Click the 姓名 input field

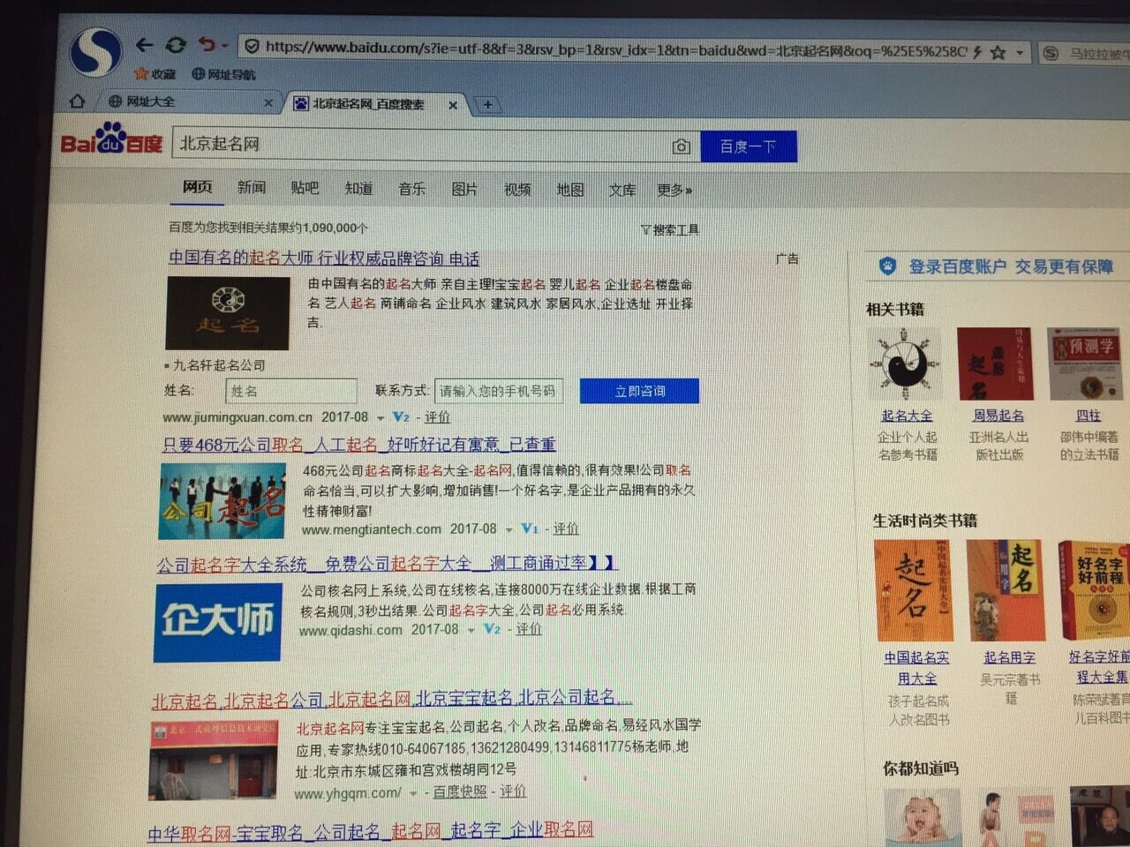(x=291, y=391)
